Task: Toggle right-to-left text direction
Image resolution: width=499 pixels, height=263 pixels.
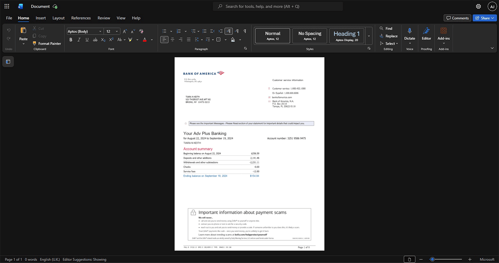Action: coord(237,31)
